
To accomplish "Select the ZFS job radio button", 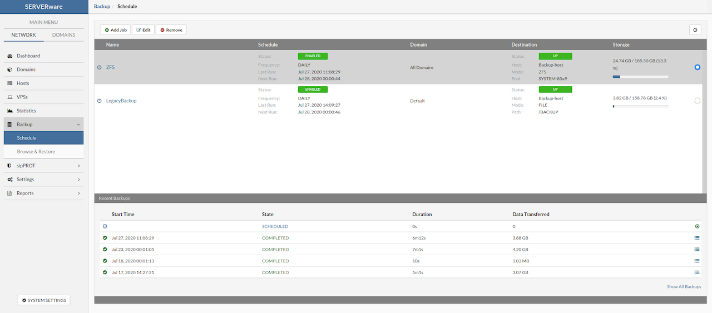I will [x=698, y=67].
